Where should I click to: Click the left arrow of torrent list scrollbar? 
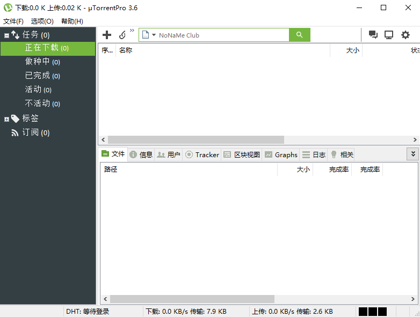103,139
